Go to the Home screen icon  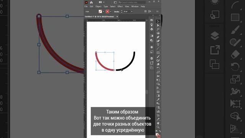pyautogui.click(x=91, y=2)
